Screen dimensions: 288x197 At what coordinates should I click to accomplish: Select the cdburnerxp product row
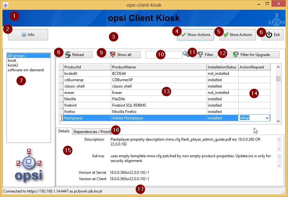[165, 80]
